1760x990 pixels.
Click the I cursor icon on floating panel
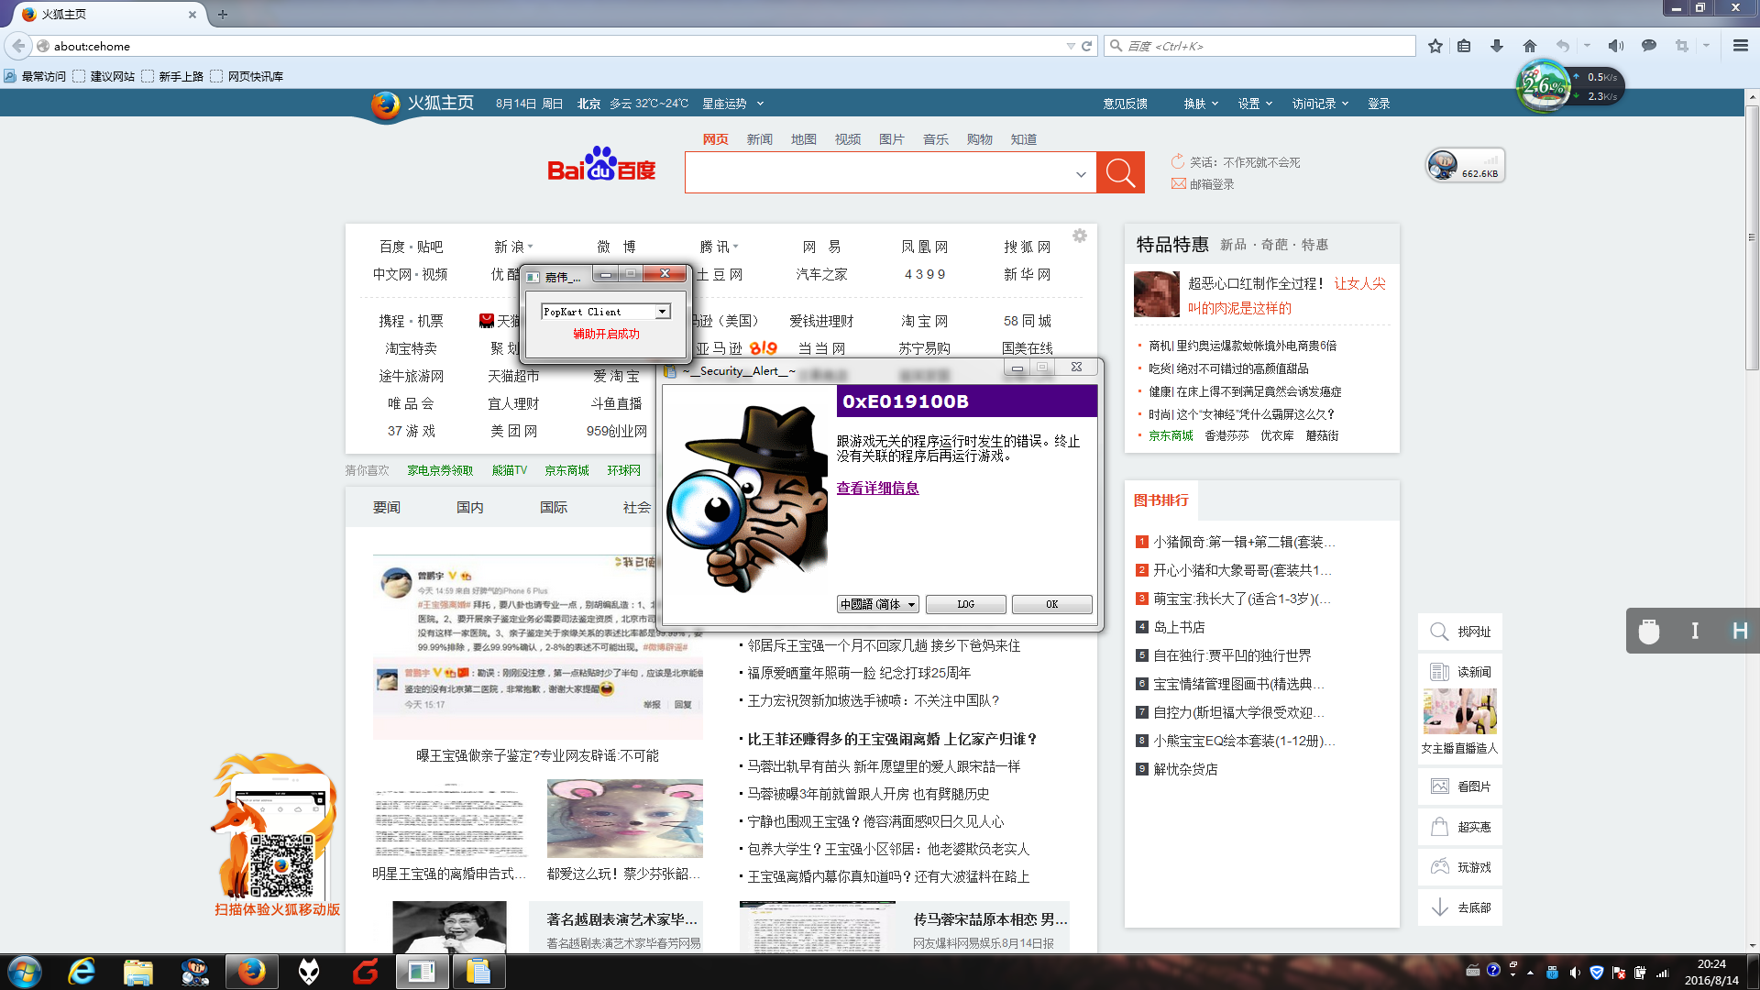pos(1695,631)
